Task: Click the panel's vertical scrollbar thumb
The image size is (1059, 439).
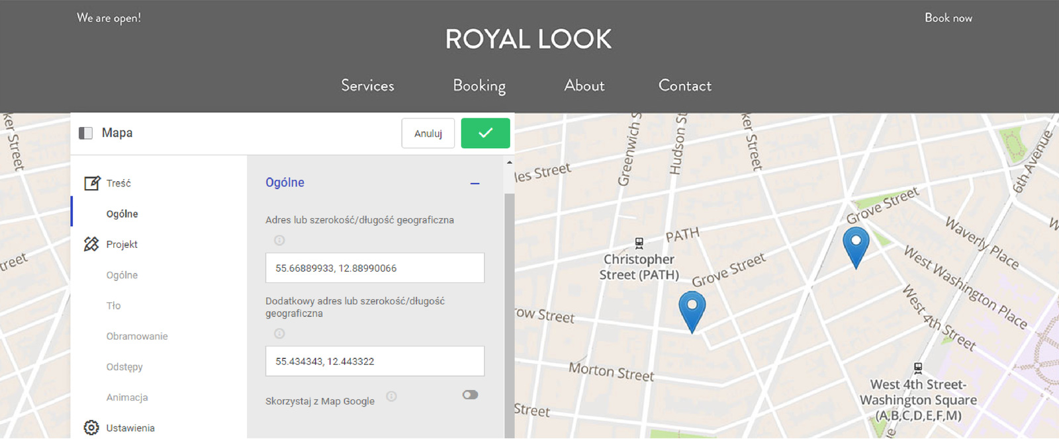Action: 509,315
